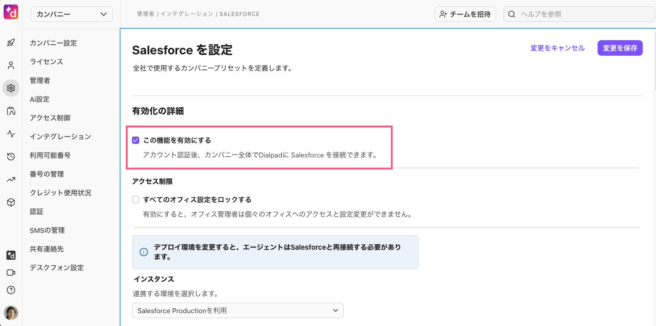Screen dimensions: 656x326
Task: Check すべてのオフィス設定をロックする checkbox
Action: click(x=136, y=200)
